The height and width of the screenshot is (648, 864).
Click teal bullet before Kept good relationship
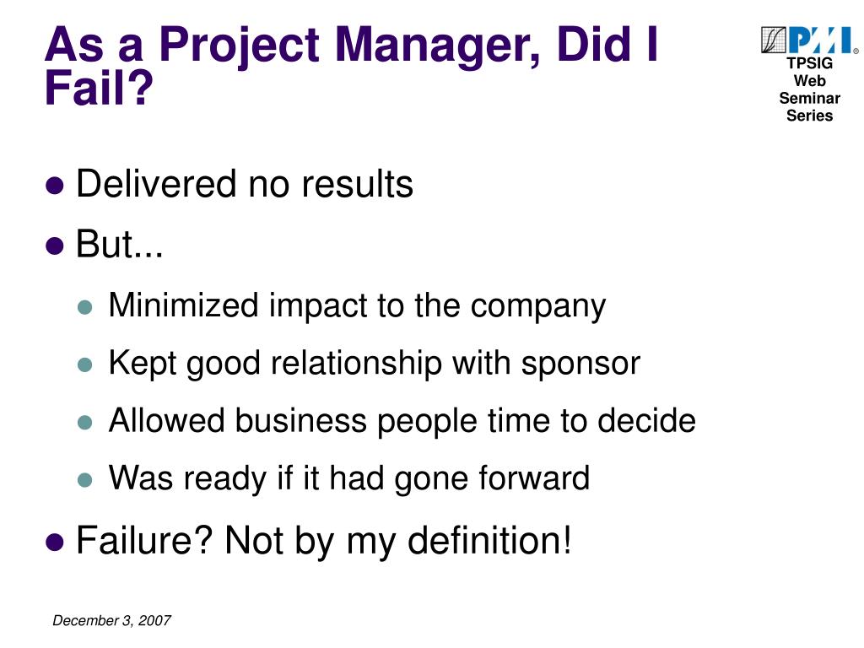click(x=85, y=364)
